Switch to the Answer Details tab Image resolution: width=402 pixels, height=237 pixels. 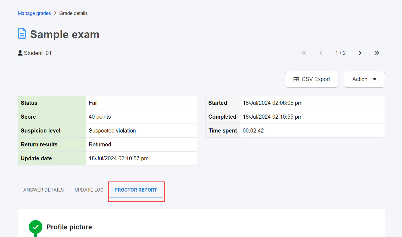coord(43,190)
